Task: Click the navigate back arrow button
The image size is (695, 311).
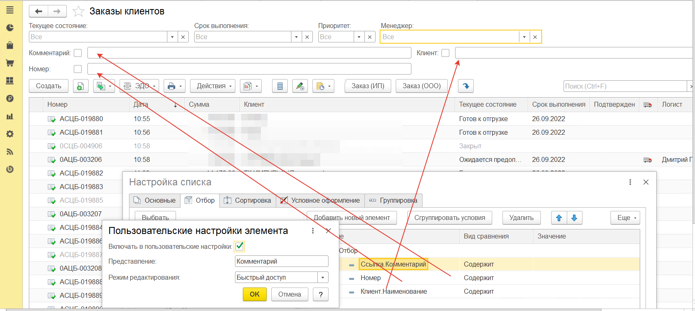Action: pos(39,12)
